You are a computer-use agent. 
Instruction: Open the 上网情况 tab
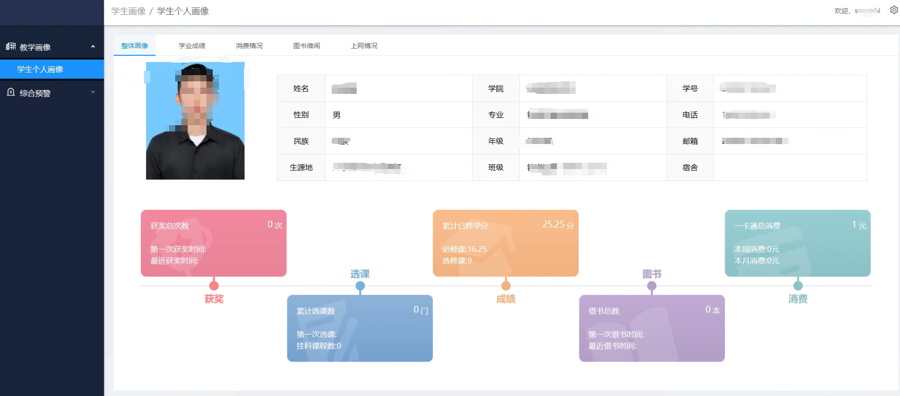(x=364, y=46)
